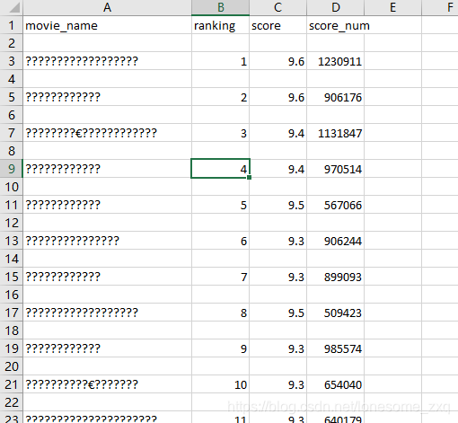Select row 13 header
458x423 pixels.
[x=12, y=241]
